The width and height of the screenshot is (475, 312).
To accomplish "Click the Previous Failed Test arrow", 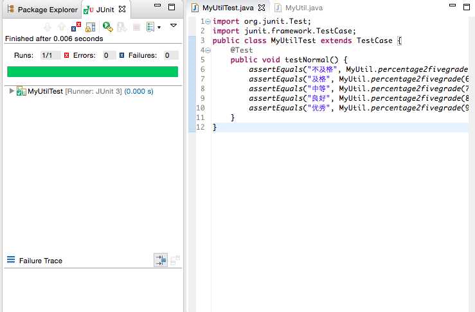I will click(x=62, y=27).
